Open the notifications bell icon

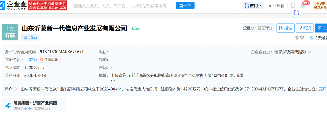(302, 6)
